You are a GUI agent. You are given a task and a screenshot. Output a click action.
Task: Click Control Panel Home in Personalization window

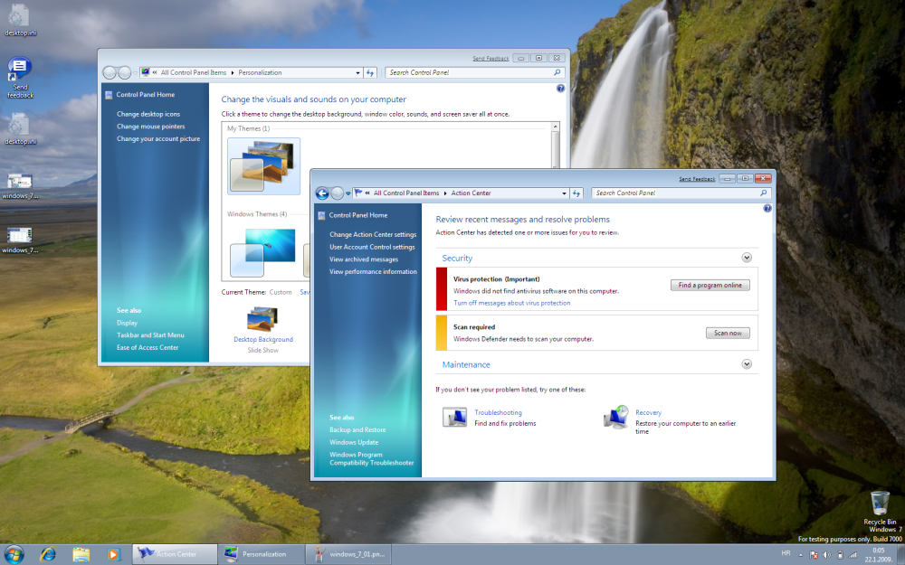pos(146,95)
